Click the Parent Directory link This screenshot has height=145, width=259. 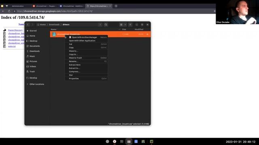tap(15, 30)
